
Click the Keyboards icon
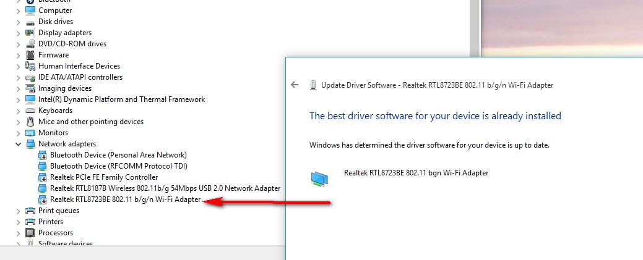click(30, 111)
